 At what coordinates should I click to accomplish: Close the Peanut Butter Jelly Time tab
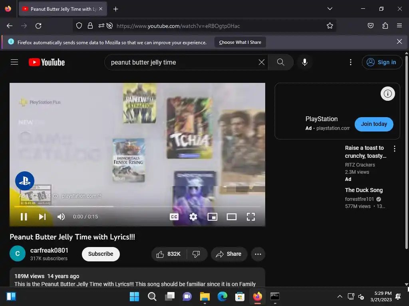tap(101, 9)
